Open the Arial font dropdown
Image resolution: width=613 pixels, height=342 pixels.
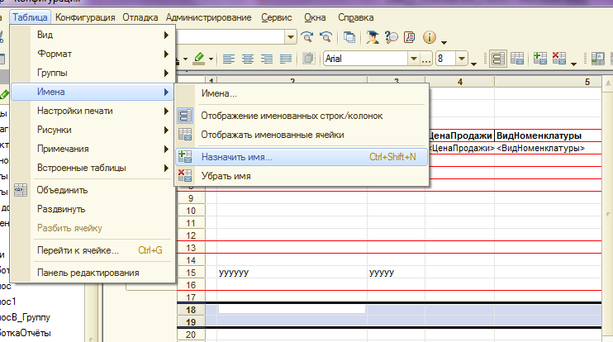[412, 59]
